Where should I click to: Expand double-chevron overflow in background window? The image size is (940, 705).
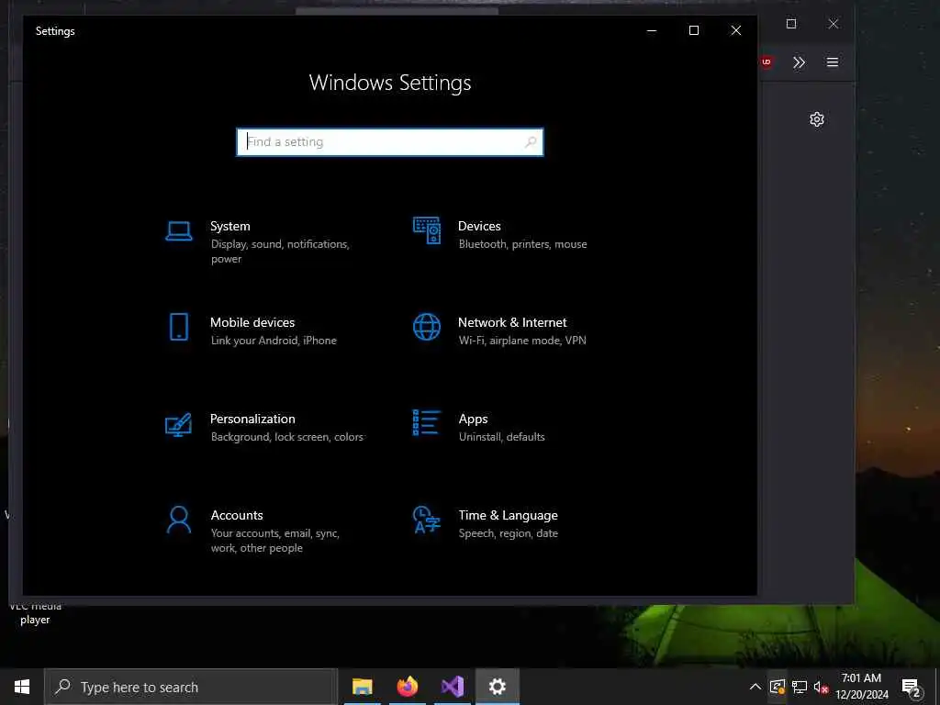point(799,62)
